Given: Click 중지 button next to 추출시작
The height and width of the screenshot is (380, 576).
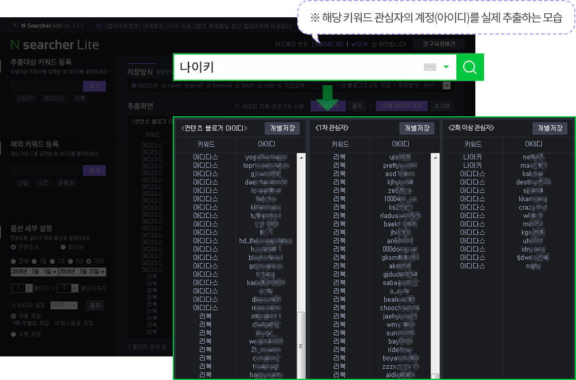Looking at the screenshot, I should click(x=357, y=106).
